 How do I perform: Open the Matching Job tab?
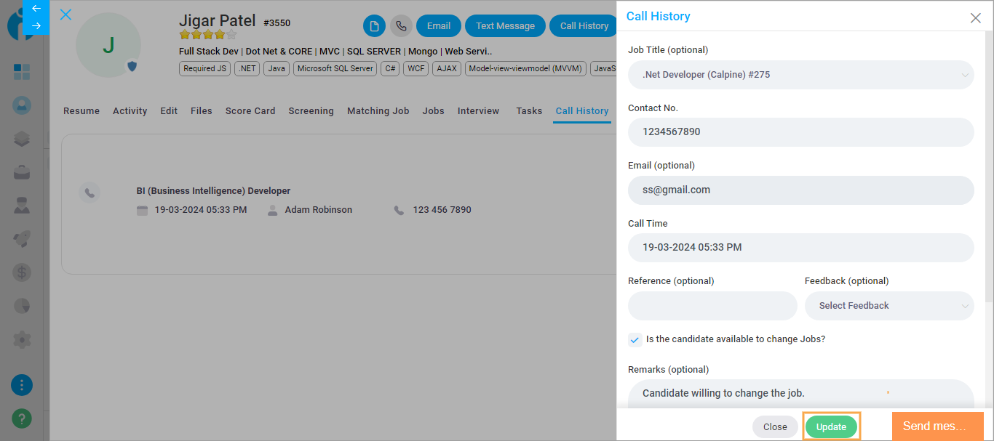coord(378,111)
